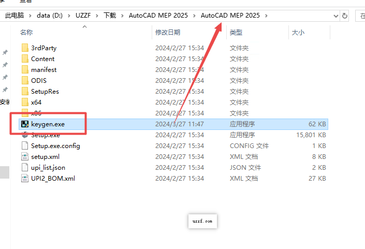This screenshot has width=365, height=249.
Task: Navigate to 此电脑 in the breadcrumb path
Action: click(x=15, y=16)
